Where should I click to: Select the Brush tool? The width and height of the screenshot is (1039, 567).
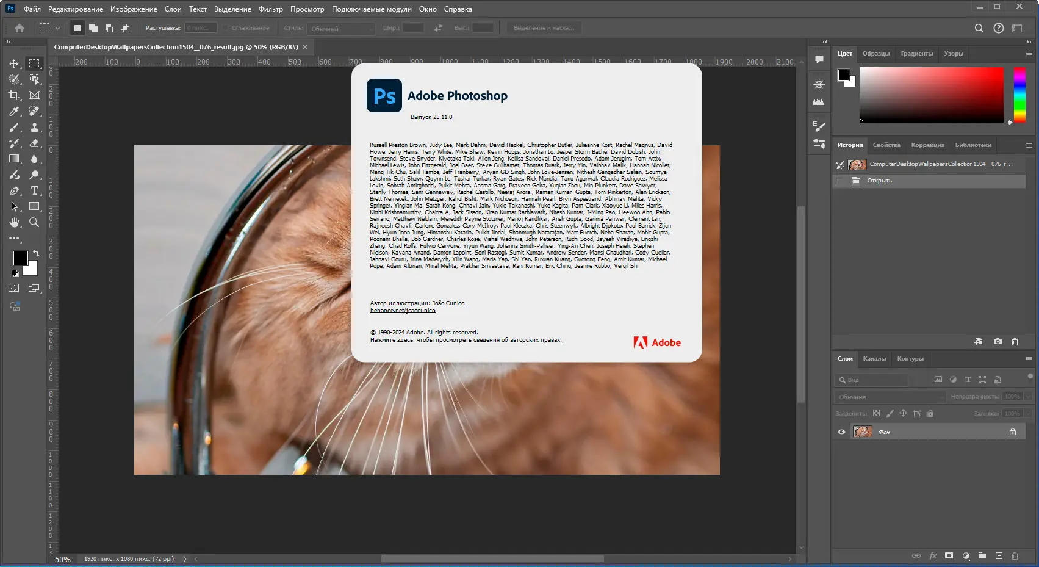click(14, 127)
